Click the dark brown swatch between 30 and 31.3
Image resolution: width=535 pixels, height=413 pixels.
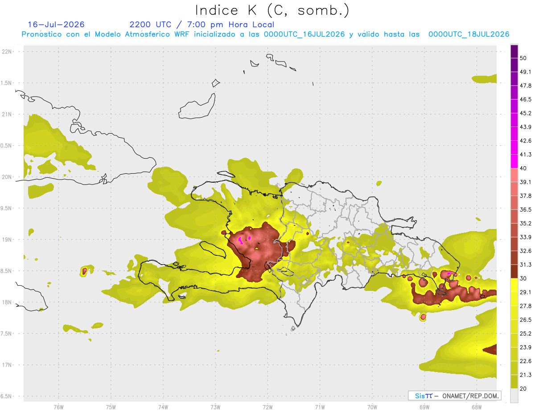tap(514, 271)
